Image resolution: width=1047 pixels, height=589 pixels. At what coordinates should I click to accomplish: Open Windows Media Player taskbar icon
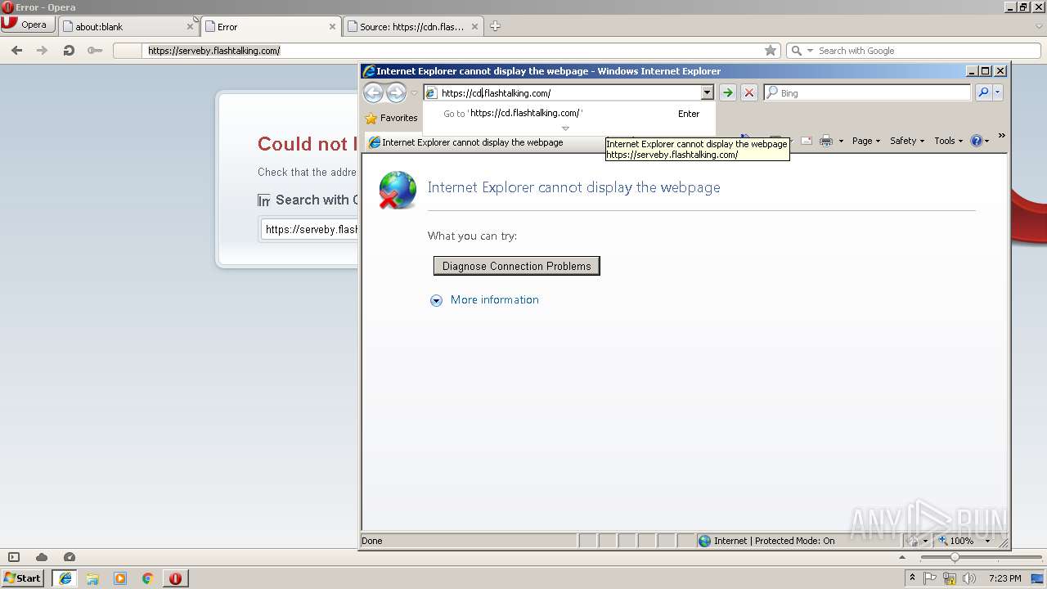pos(120,578)
